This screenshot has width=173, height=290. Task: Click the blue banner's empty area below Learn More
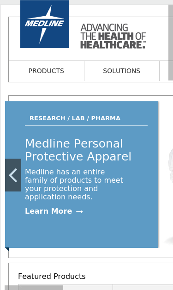tap(82, 231)
